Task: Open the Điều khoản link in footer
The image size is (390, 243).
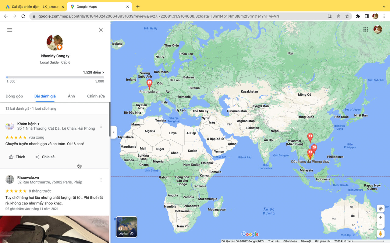Action: 290,241
